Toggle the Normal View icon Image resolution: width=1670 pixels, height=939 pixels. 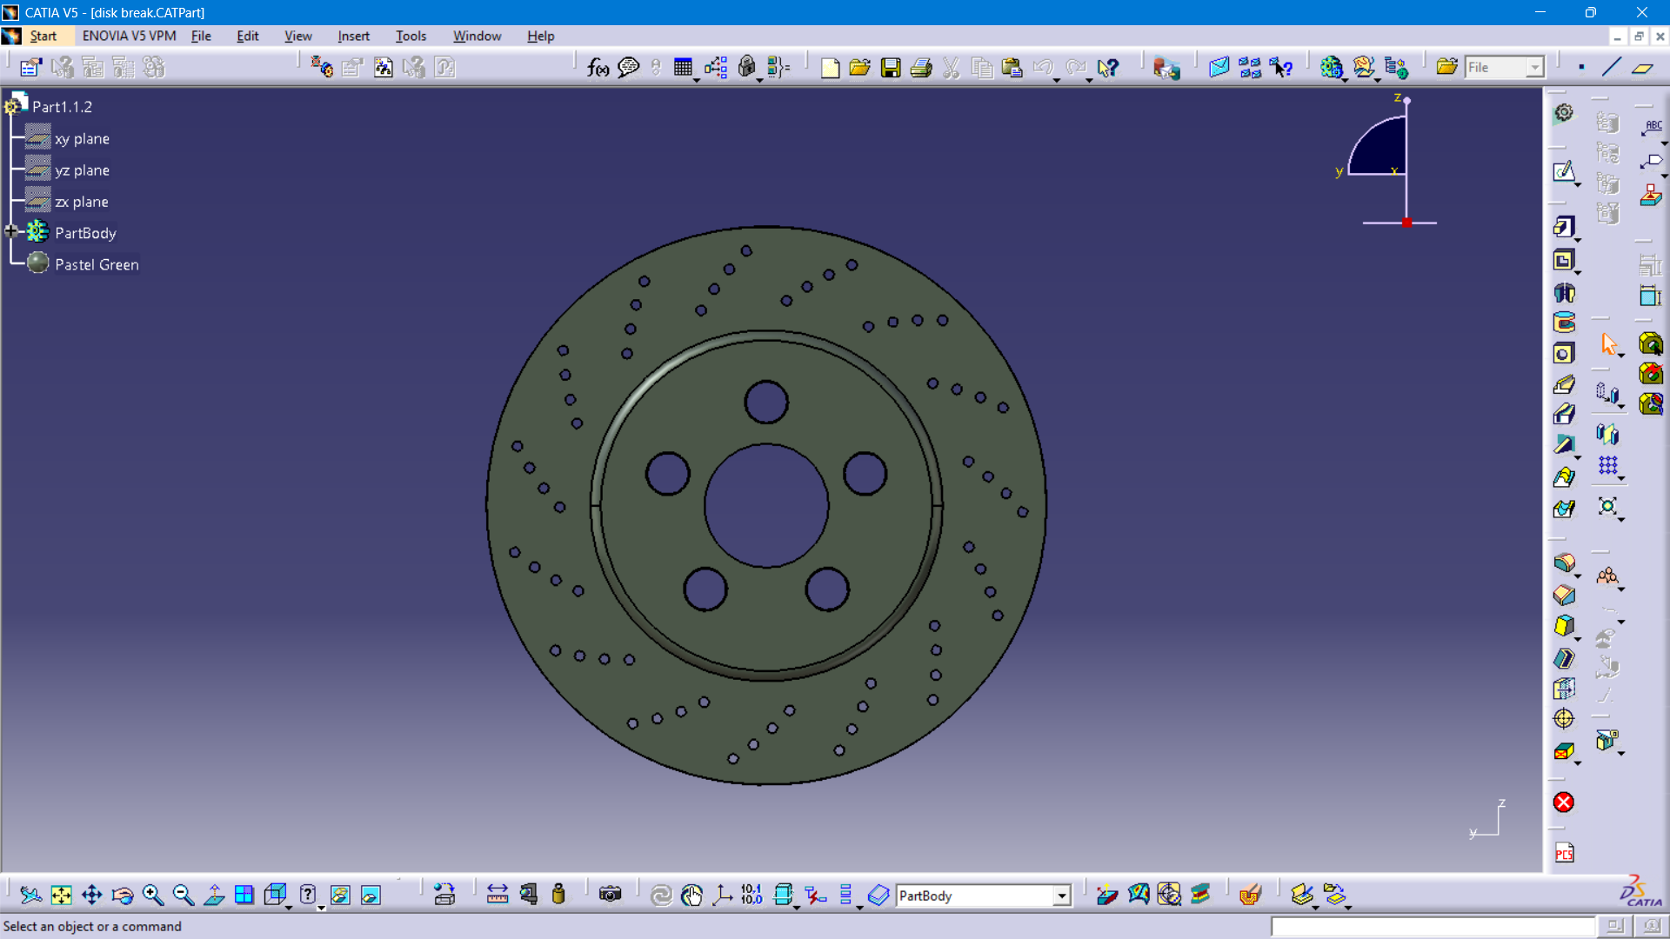[214, 895]
